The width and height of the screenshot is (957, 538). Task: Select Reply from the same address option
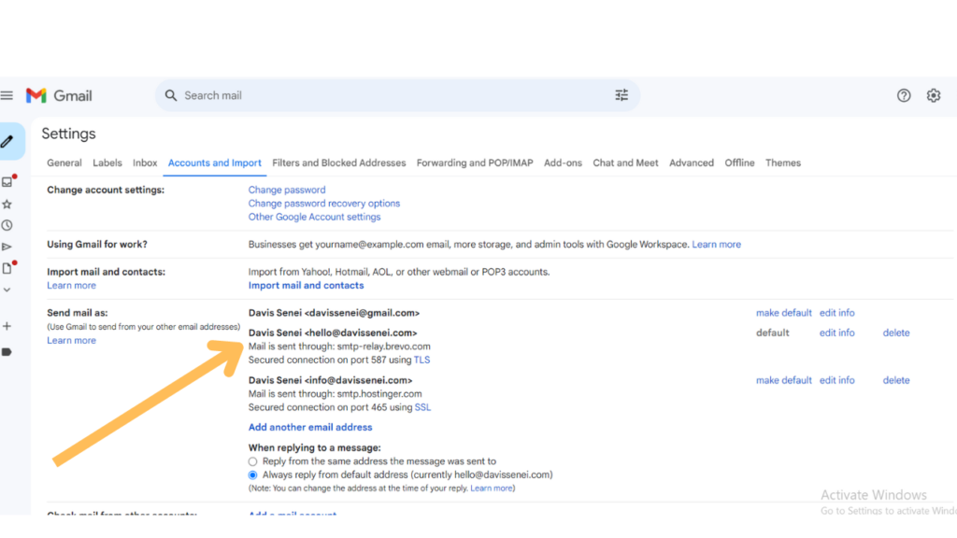(252, 461)
